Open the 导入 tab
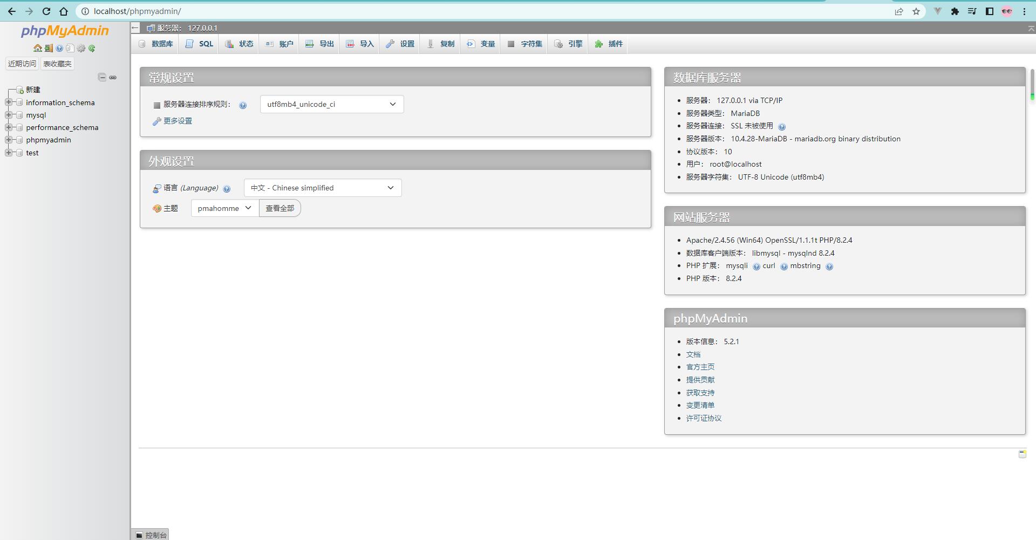 [x=359, y=44]
